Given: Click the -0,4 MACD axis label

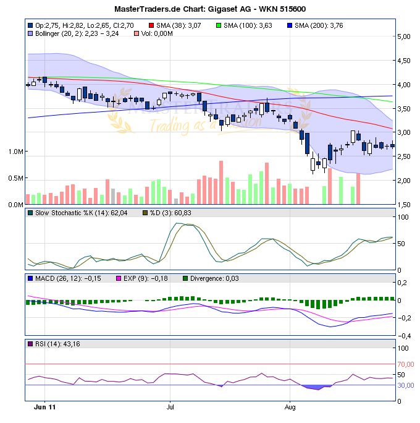Looking at the screenshot, I should coord(404,336).
